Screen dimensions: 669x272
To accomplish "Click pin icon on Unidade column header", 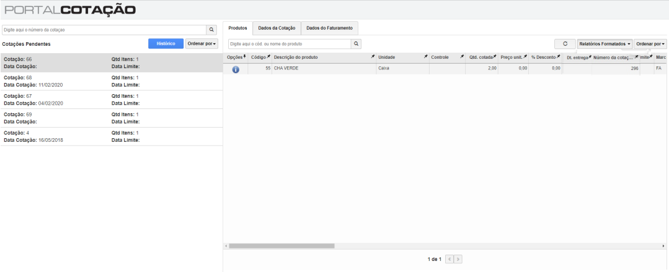I will click(x=425, y=57).
